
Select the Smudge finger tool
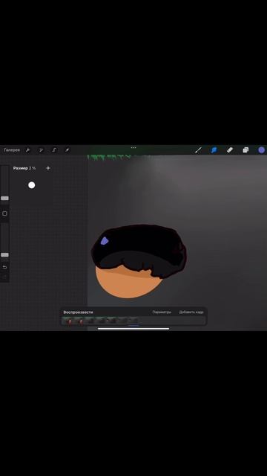[214, 150]
